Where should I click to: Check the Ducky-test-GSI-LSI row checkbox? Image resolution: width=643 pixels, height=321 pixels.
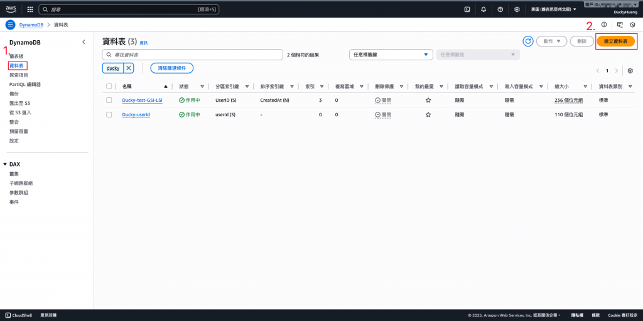point(109,100)
